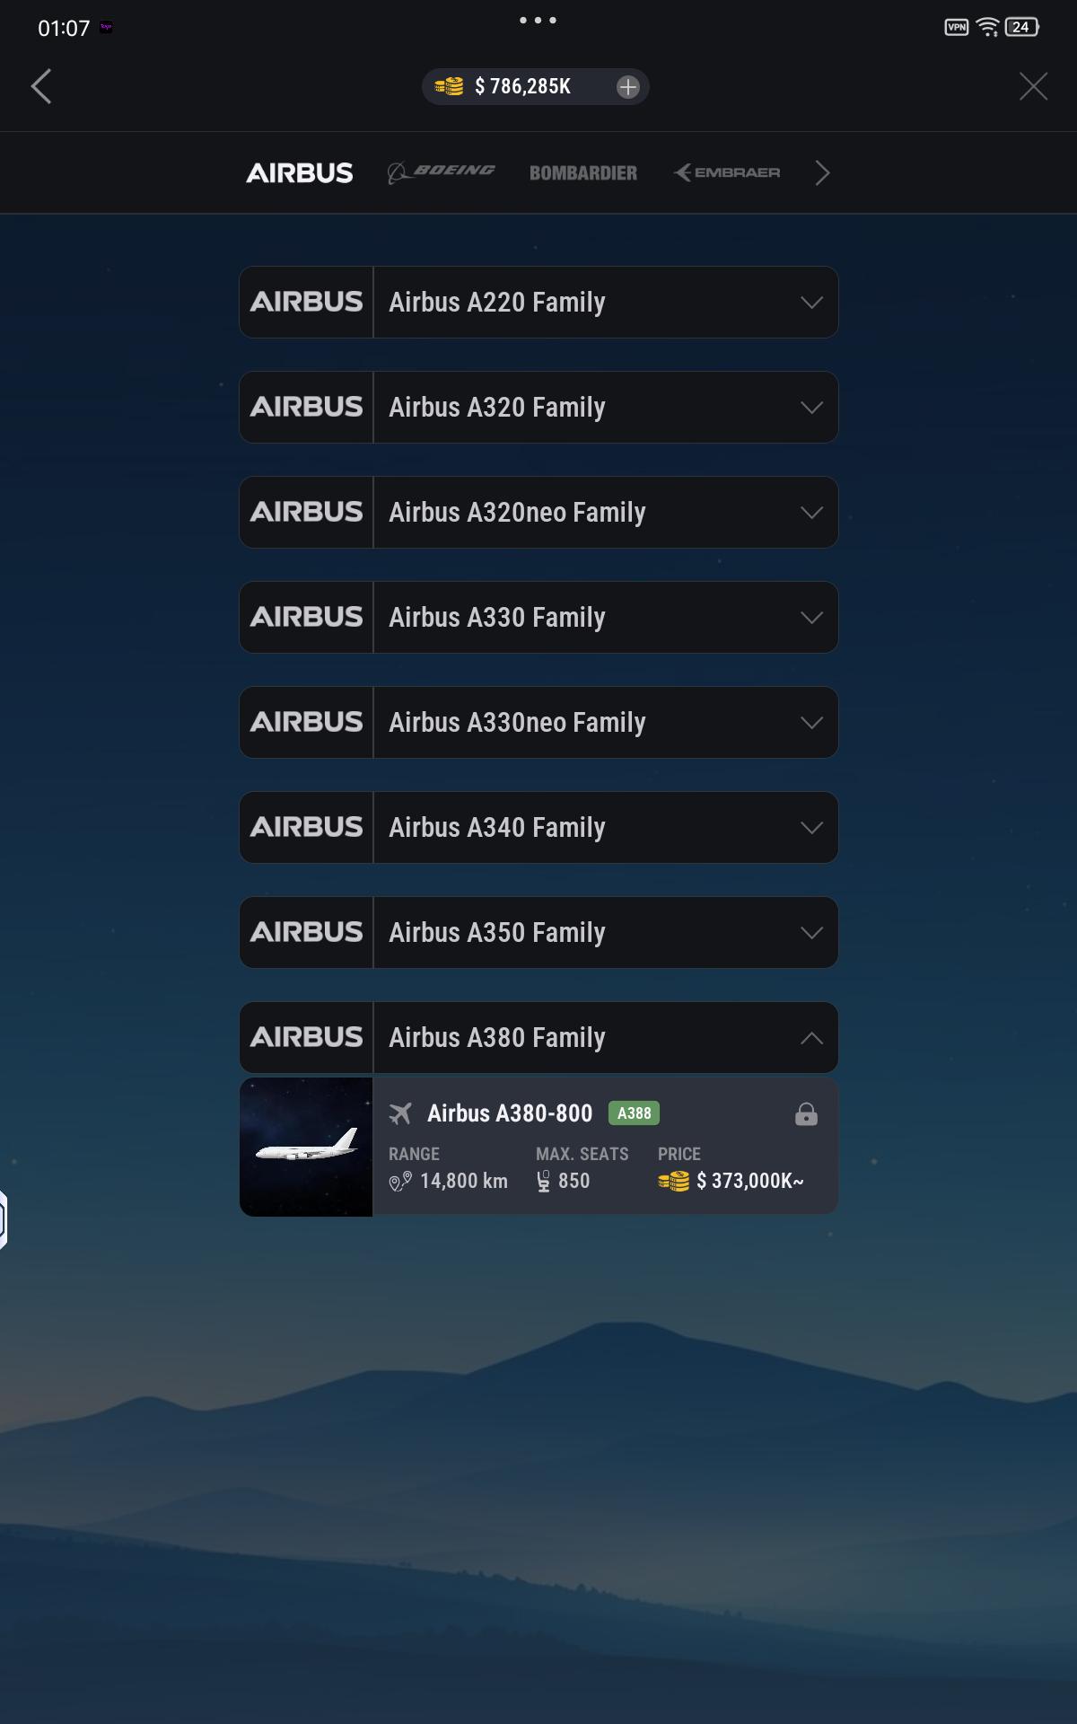Open the Airbus A330 Family dropdown
Screen dimensions: 1077x1724
tap(538, 617)
